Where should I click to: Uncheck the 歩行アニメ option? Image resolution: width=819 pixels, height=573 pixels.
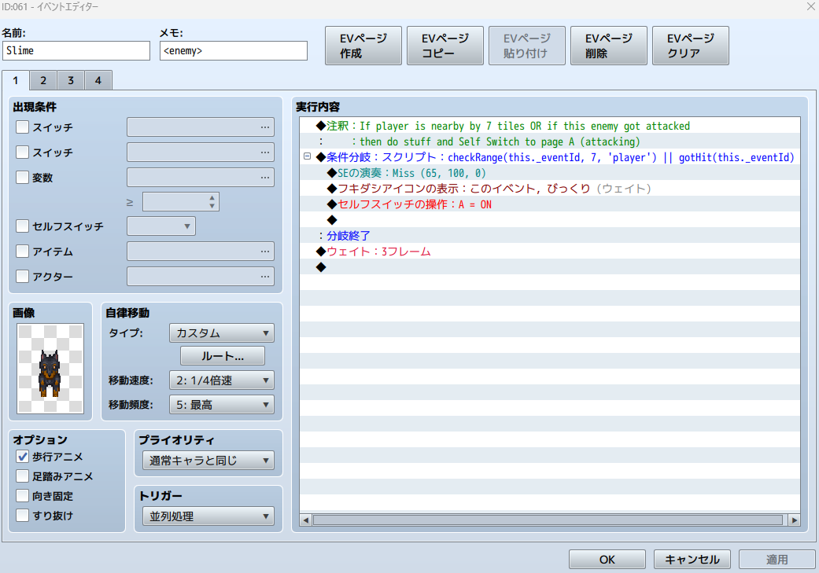point(23,456)
